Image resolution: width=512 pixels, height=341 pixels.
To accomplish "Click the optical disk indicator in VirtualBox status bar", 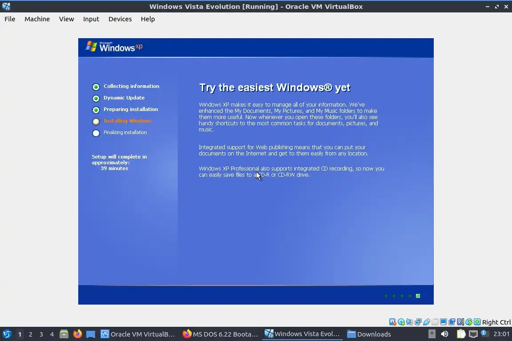I will click(x=401, y=322).
